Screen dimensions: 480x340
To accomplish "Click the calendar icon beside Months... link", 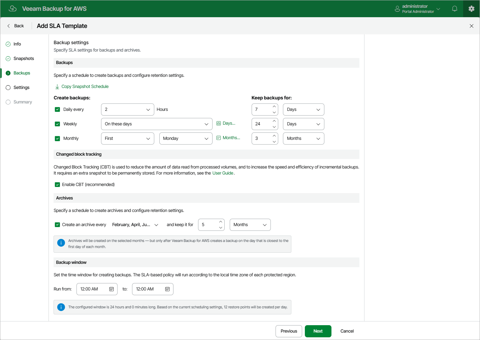I will point(218,137).
